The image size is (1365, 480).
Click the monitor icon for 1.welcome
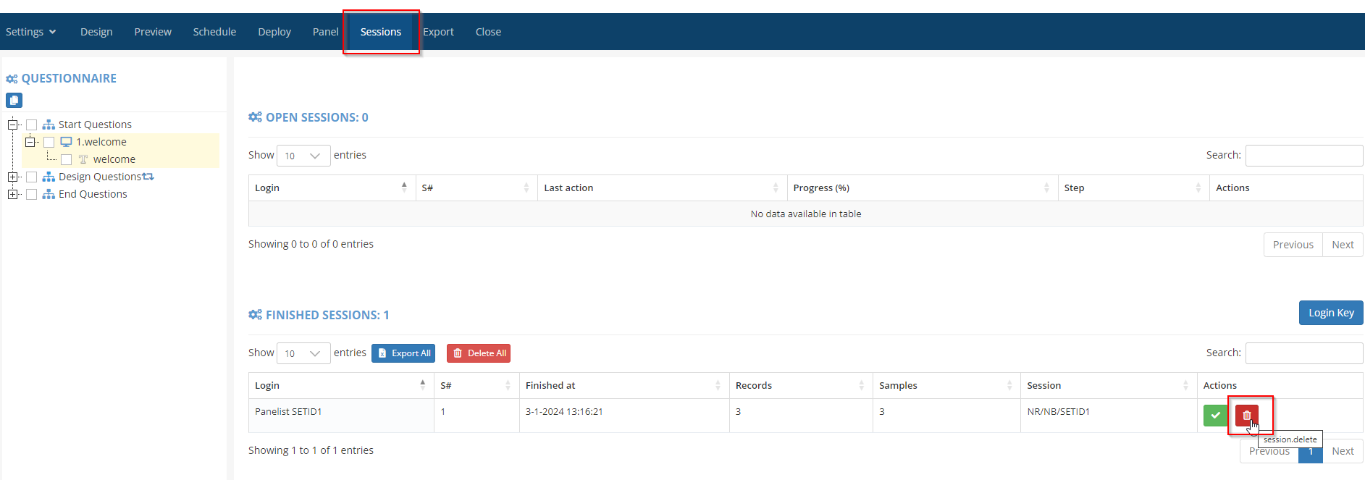click(66, 142)
